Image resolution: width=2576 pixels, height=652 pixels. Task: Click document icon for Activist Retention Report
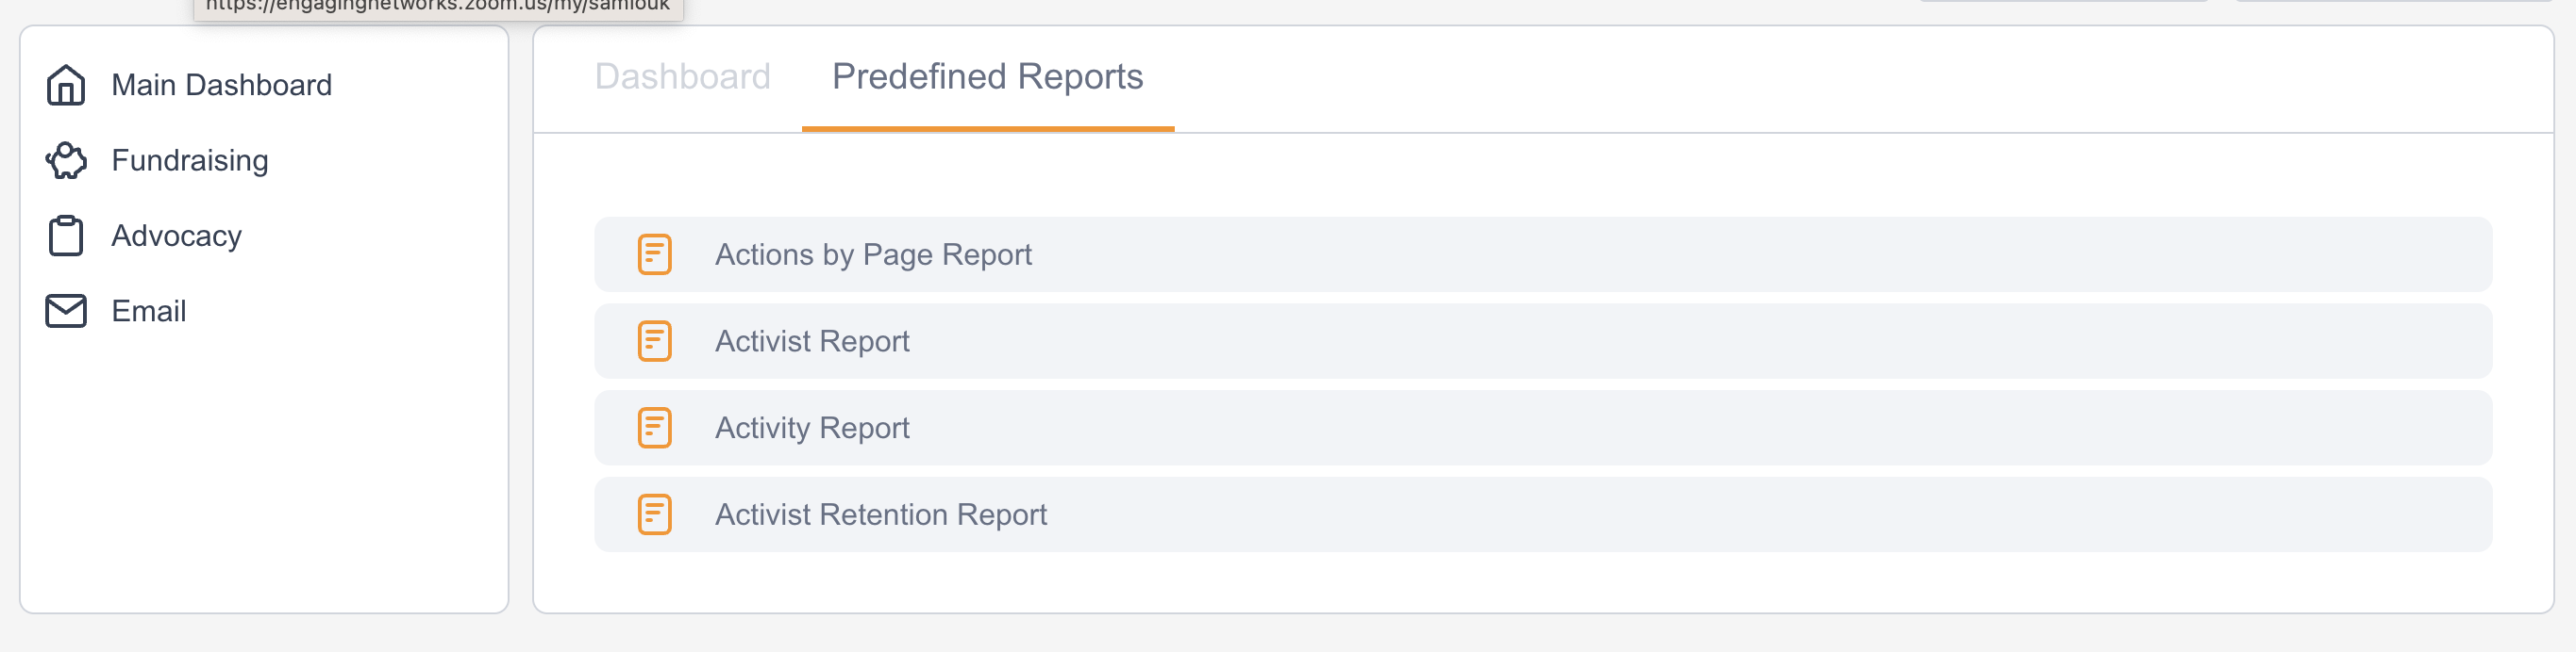pyautogui.click(x=654, y=514)
